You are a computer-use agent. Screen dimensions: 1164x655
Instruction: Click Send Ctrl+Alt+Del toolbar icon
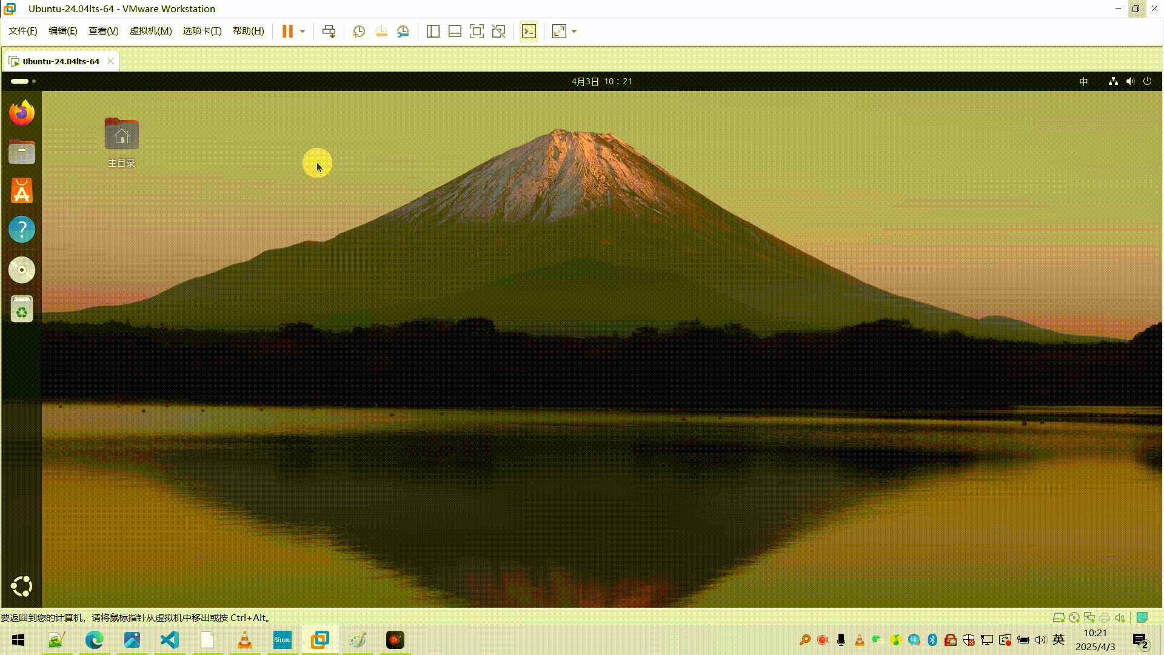[x=329, y=32]
